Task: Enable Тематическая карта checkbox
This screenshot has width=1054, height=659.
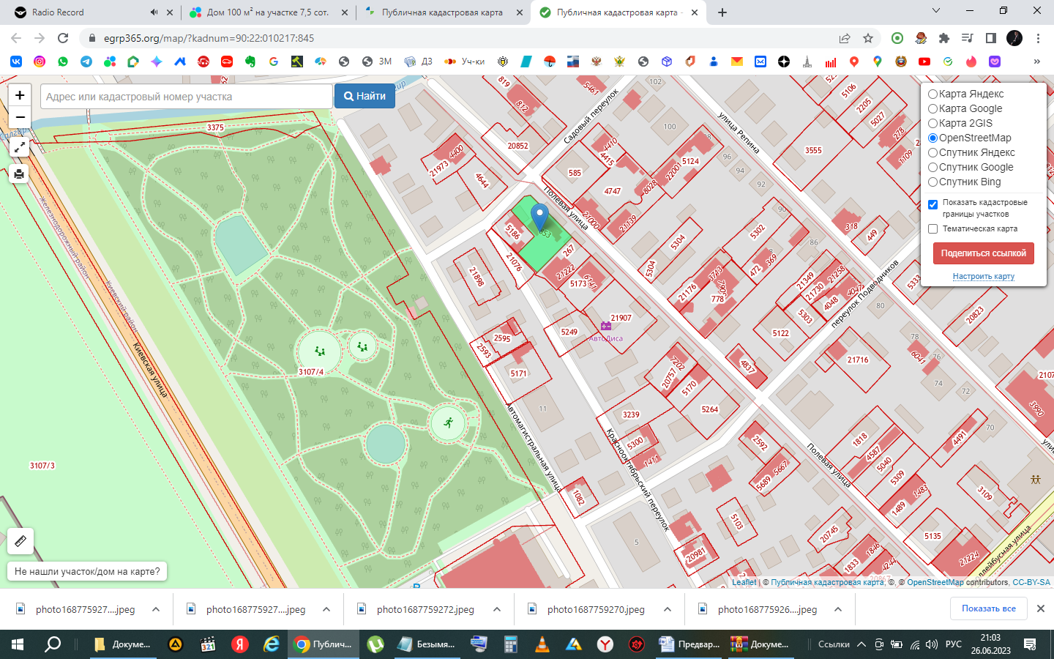Action: 933,229
